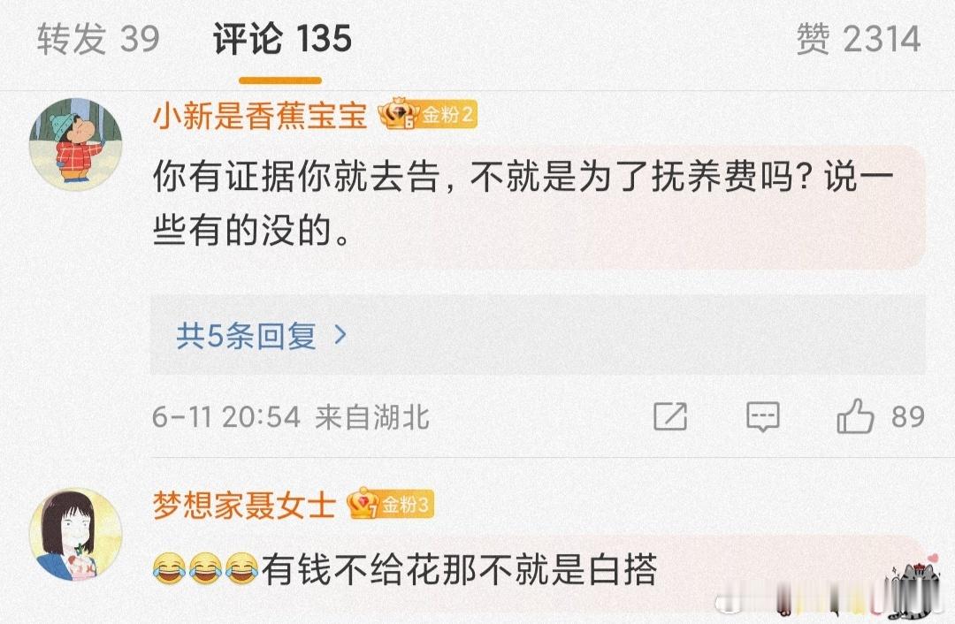Select the 评论 135 tab

(x=282, y=39)
